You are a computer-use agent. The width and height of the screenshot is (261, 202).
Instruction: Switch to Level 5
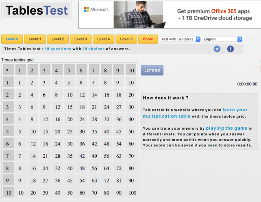pyautogui.click(x=126, y=39)
